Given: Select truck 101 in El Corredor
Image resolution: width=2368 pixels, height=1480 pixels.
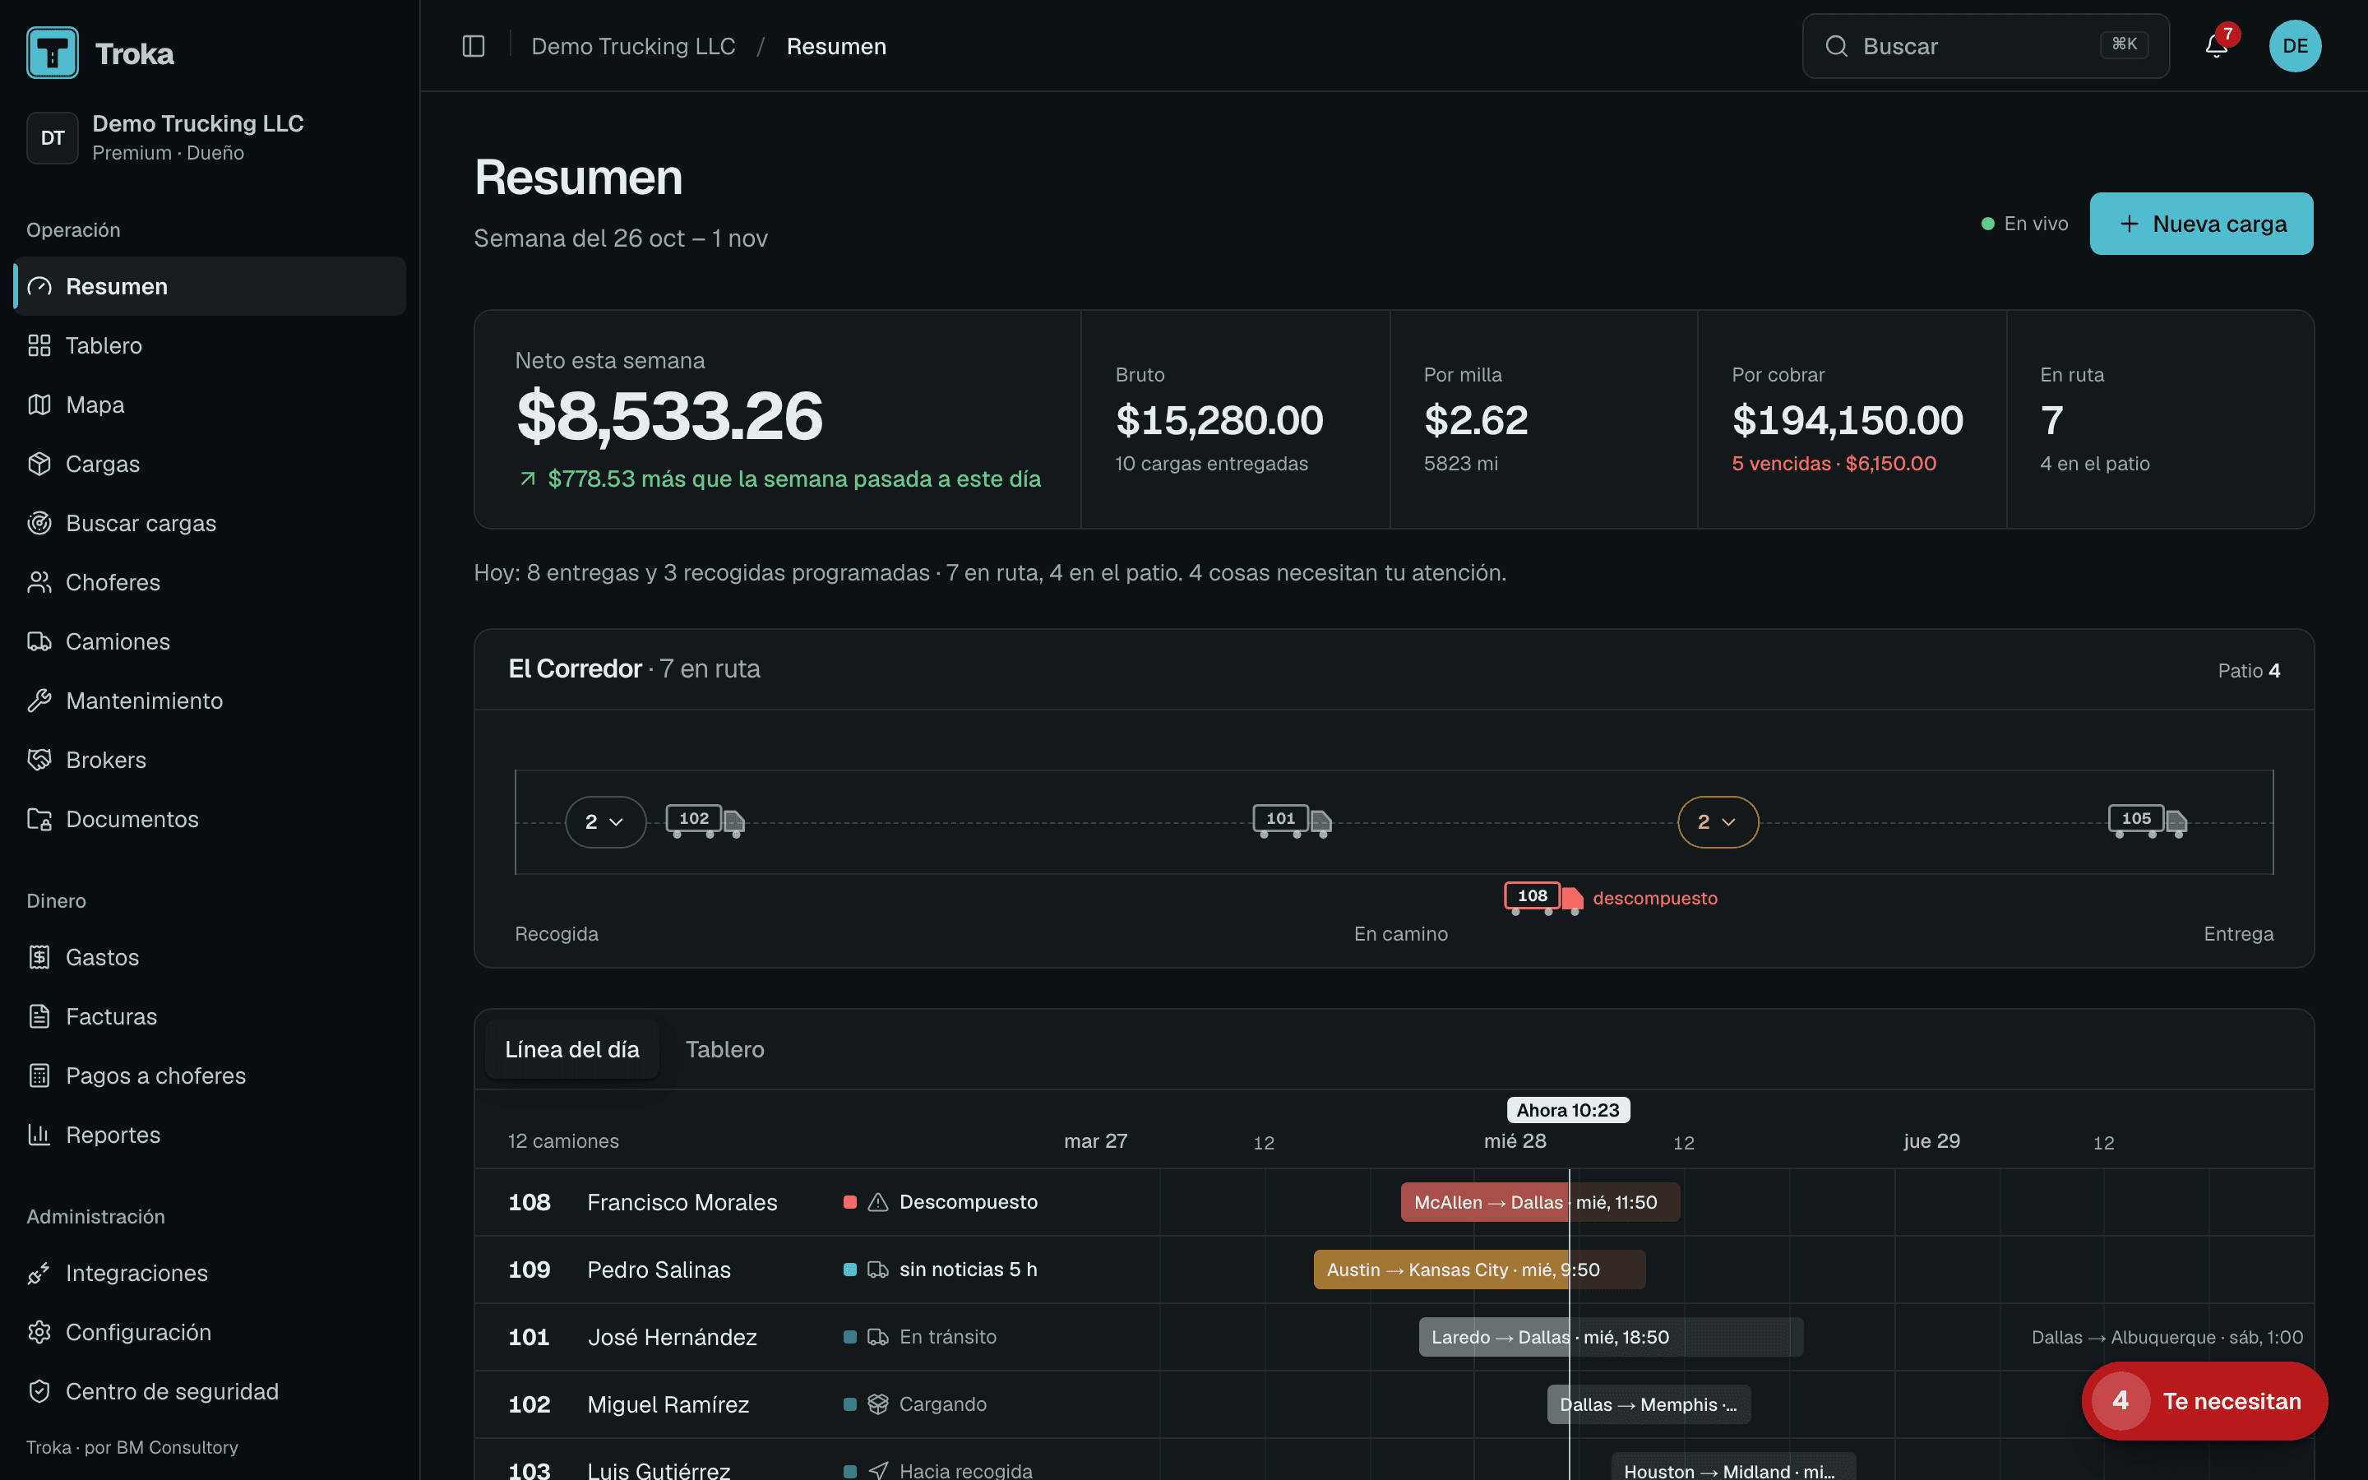Looking at the screenshot, I should 1292,821.
